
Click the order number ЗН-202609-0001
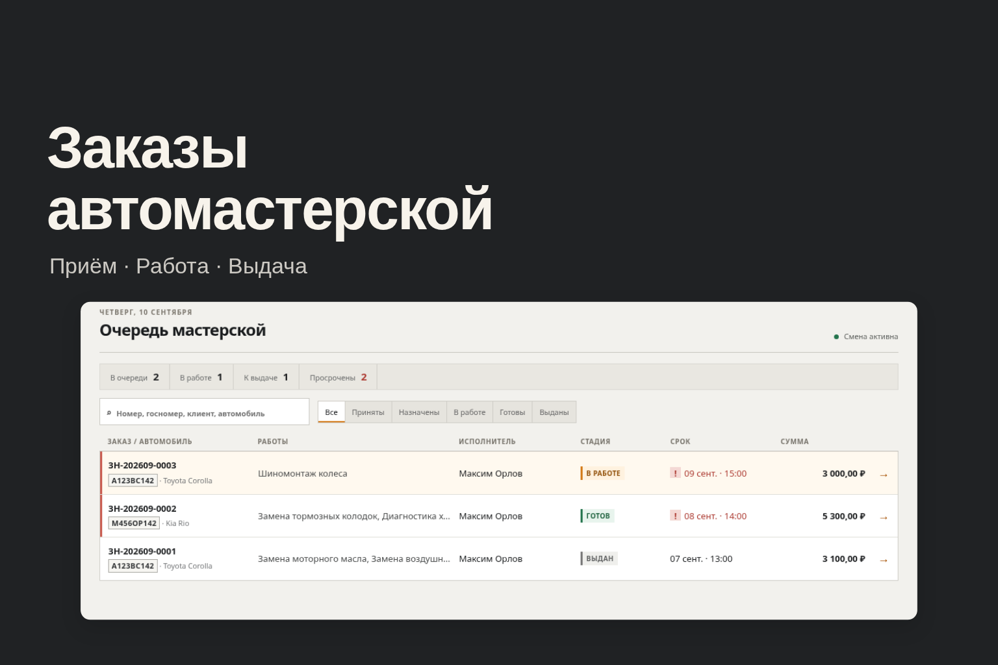click(x=142, y=551)
